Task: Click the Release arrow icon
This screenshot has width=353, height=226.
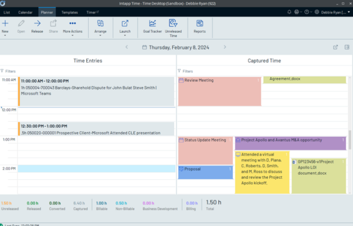Action: [x=37, y=23]
